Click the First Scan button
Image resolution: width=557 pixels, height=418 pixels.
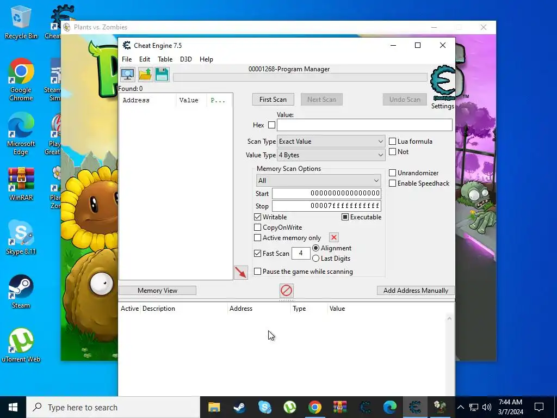click(x=273, y=100)
